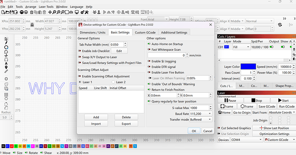Select the Ellipse tool
Viewport: 296px width, 155px height.
[x=6, y=47]
